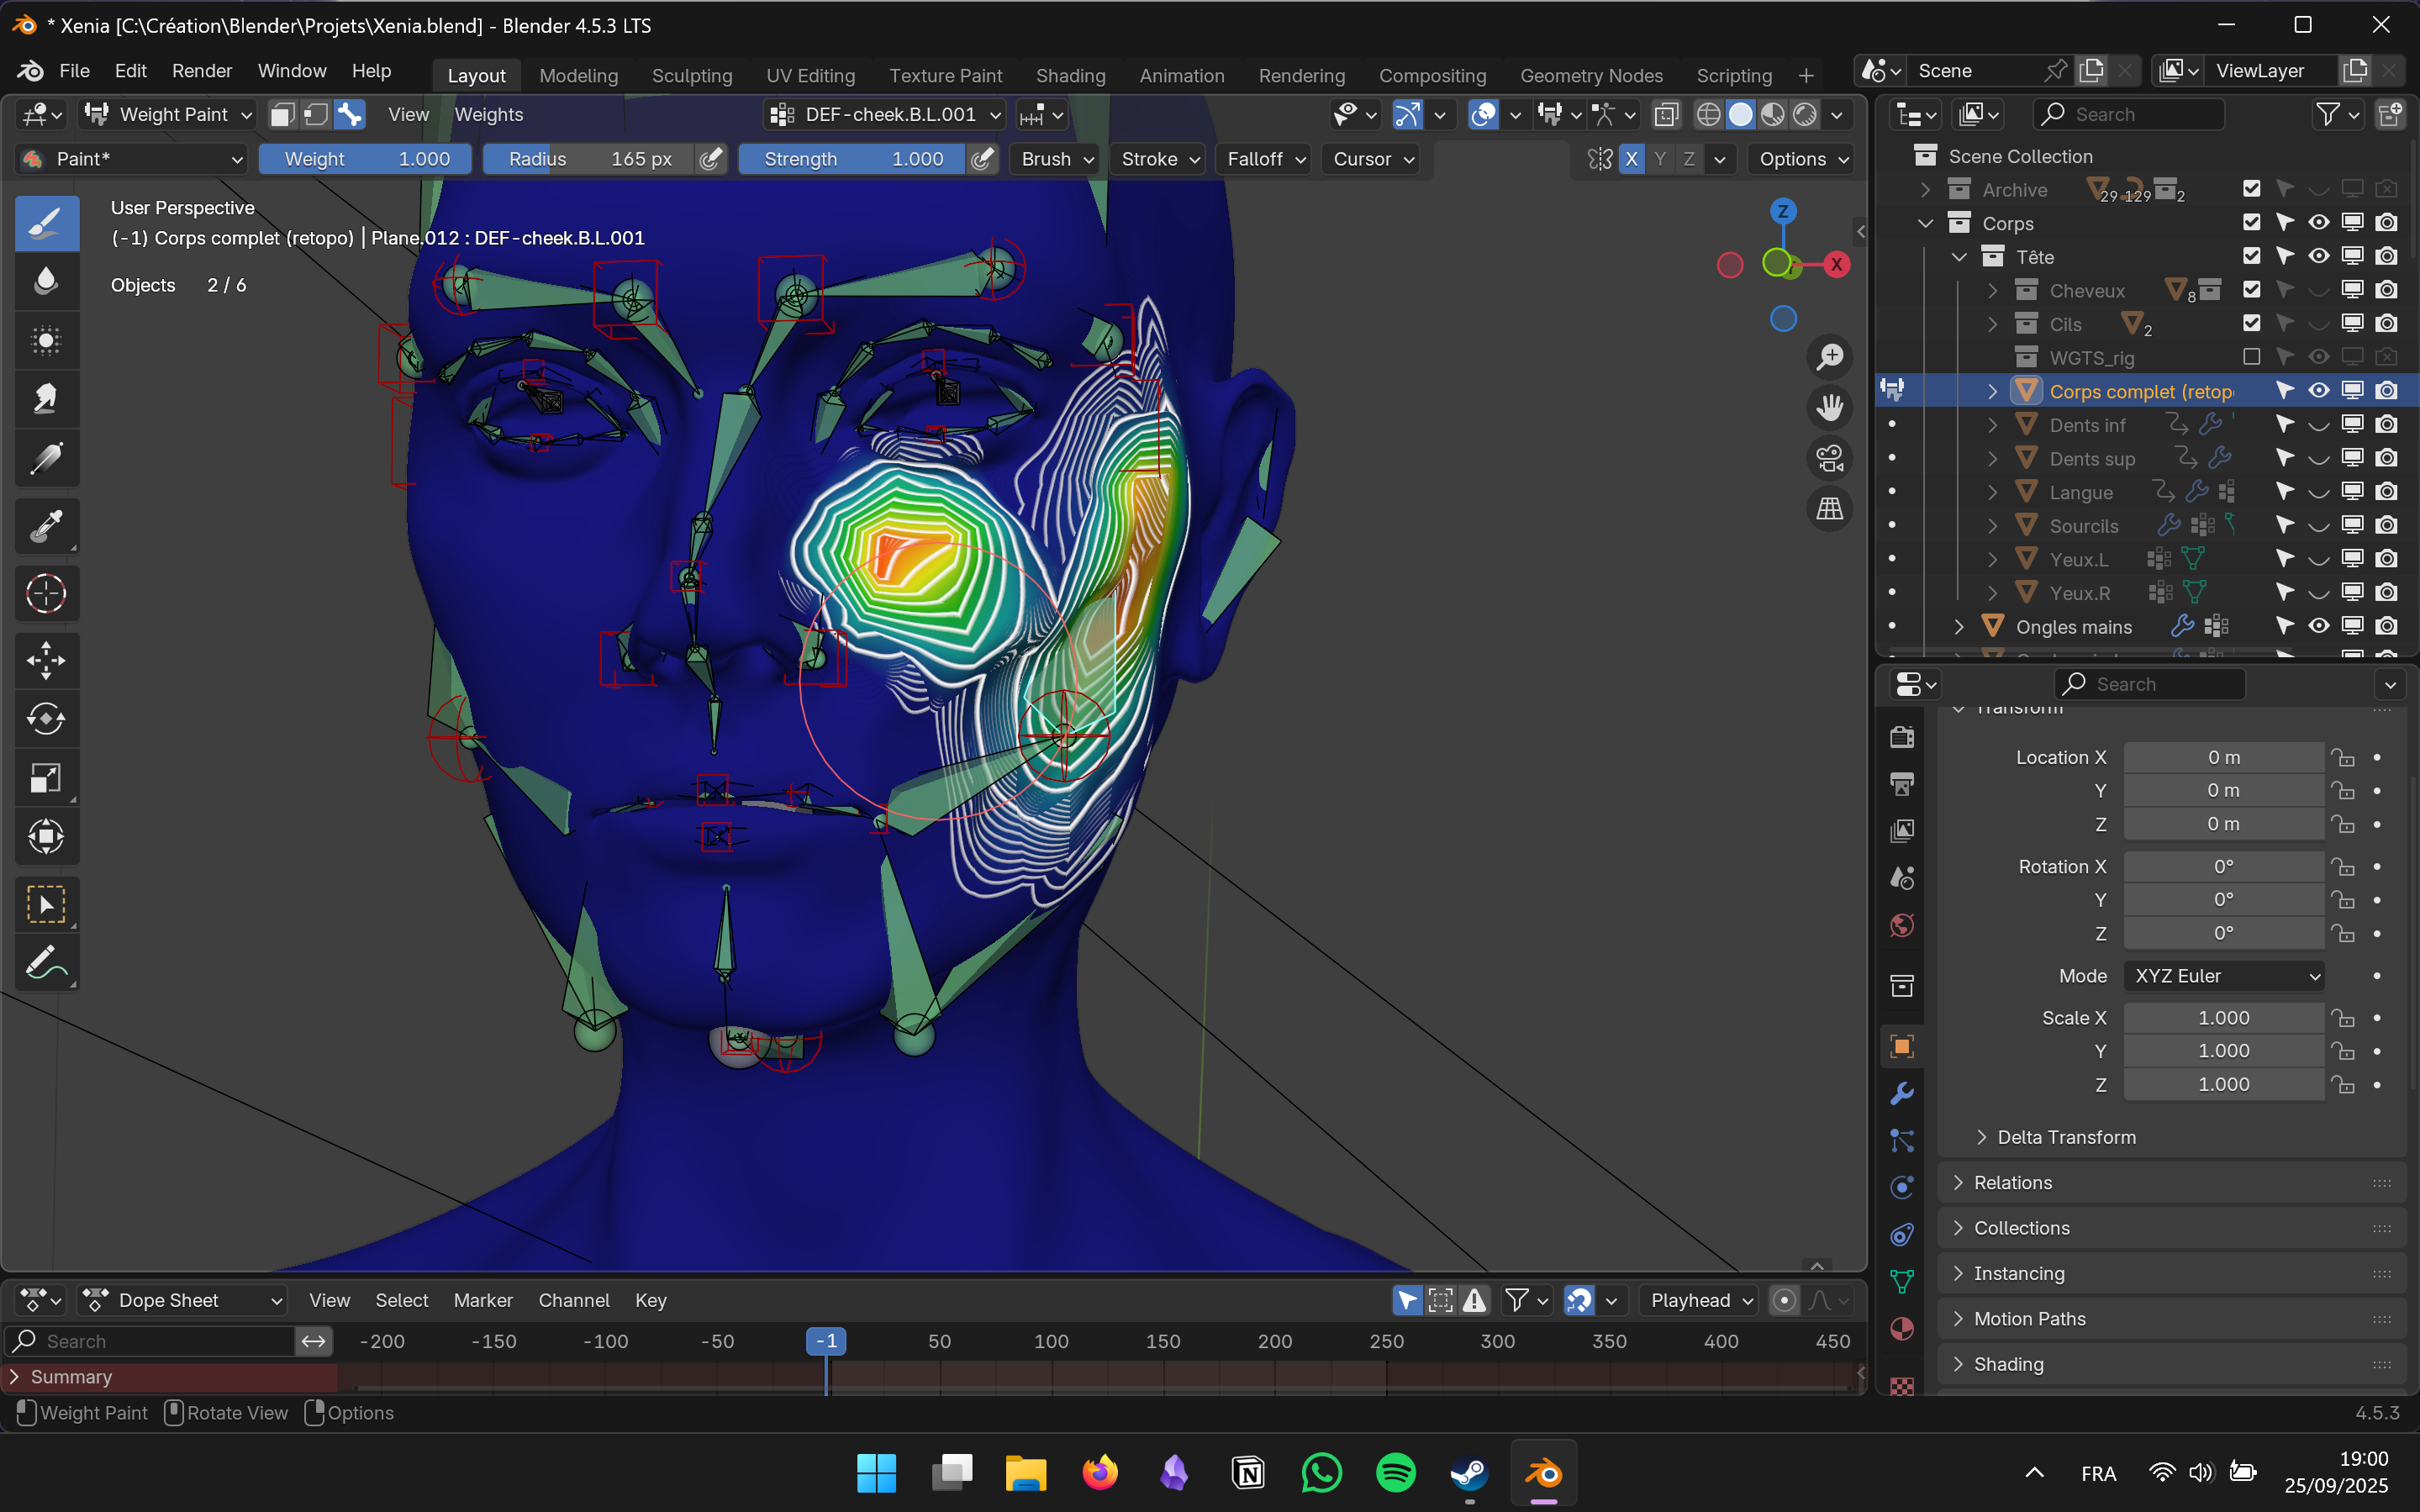The image size is (2420, 1512).
Task: Adjust the Weight slider
Action: (x=365, y=159)
